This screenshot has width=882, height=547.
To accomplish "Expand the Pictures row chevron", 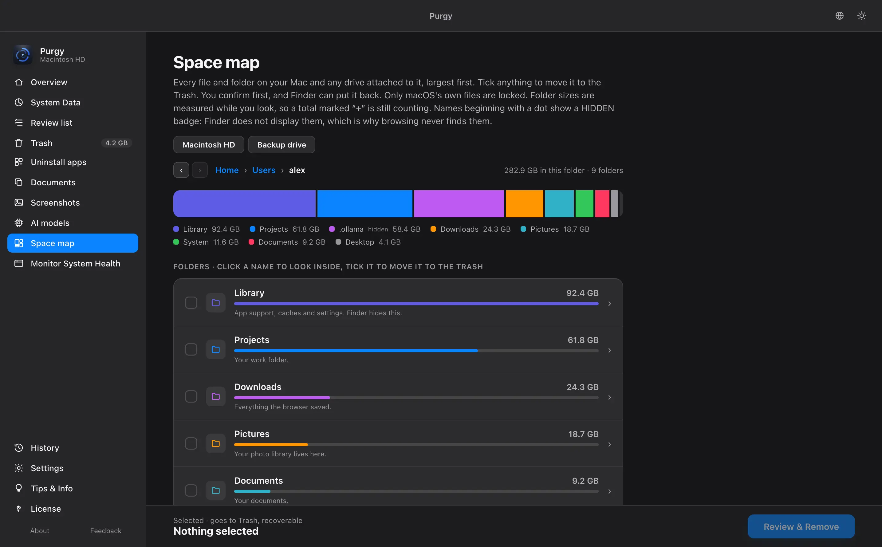I will [610, 444].
